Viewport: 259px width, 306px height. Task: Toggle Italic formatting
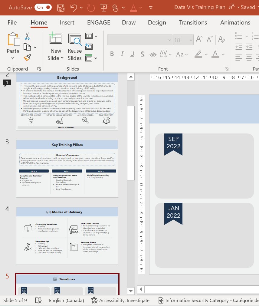click(x=122, y=54)
